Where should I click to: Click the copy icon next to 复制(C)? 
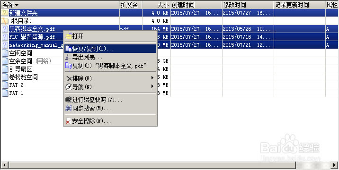tap(69, 66)
